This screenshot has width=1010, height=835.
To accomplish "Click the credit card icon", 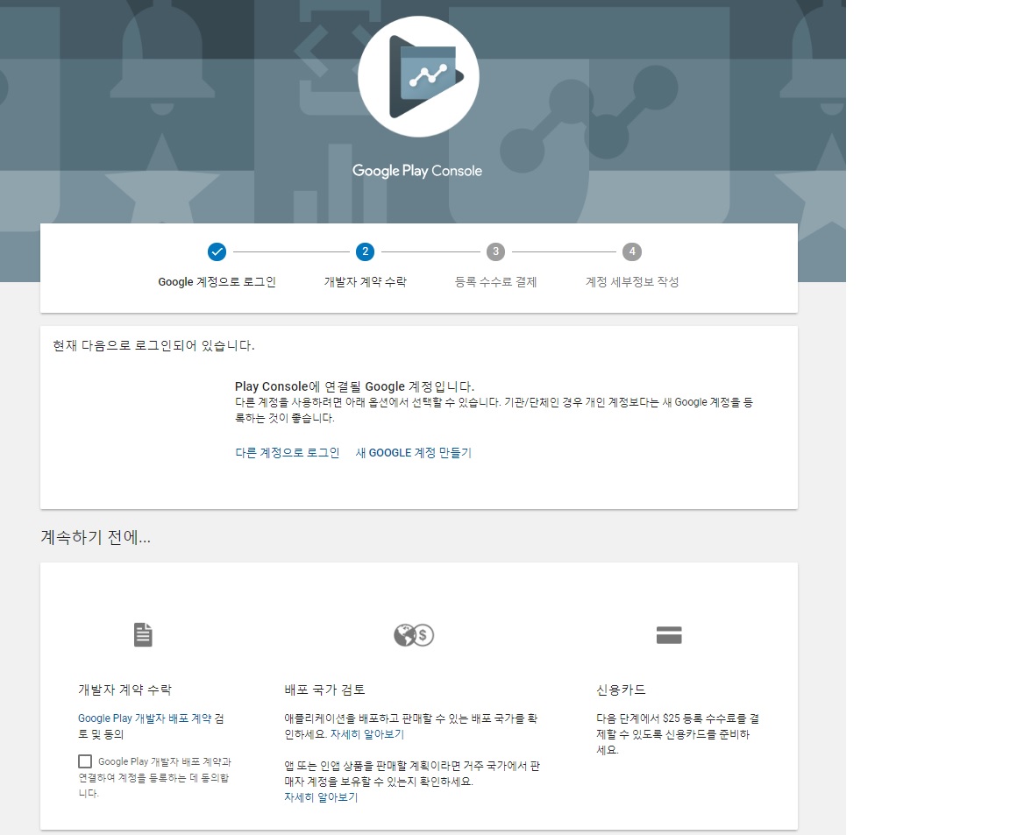I will click(669, 634).
